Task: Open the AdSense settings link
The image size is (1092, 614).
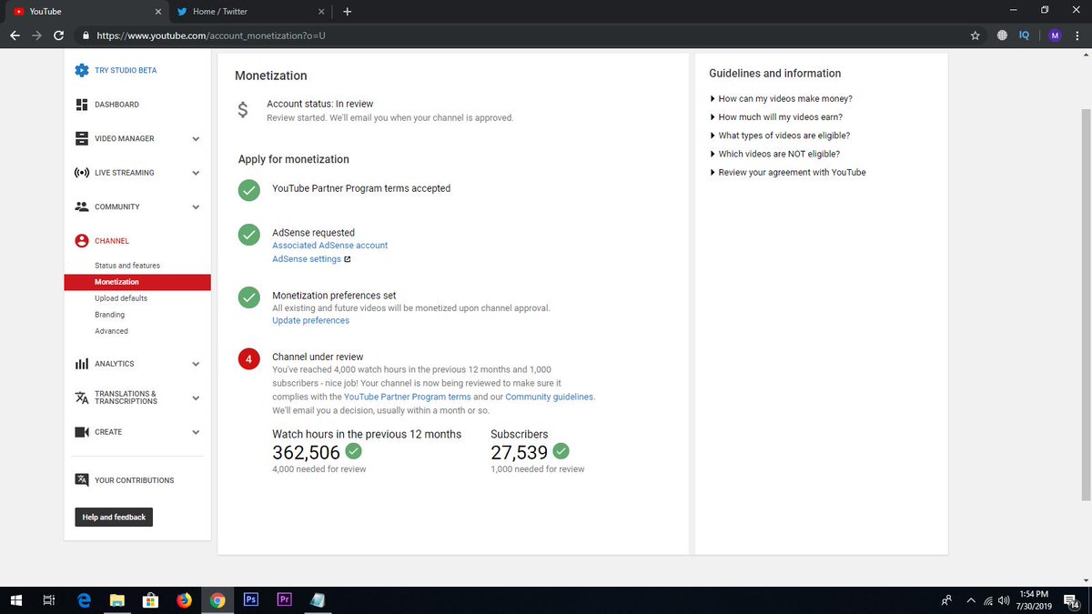Action: click(307, 259)
